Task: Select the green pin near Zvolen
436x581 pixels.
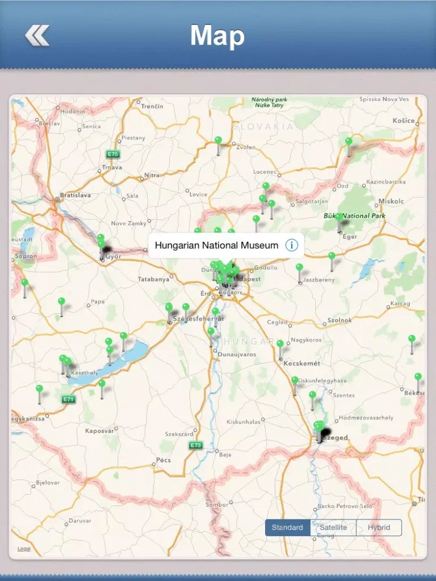Action: click(x=219, y=140)
